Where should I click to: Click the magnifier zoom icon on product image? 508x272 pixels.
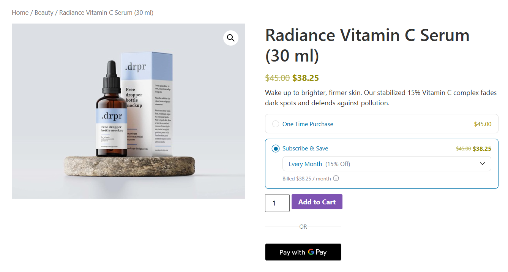click(230, 38)
